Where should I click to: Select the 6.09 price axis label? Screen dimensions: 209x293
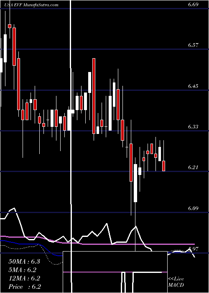pyautogui.click(x=193, y=208)
